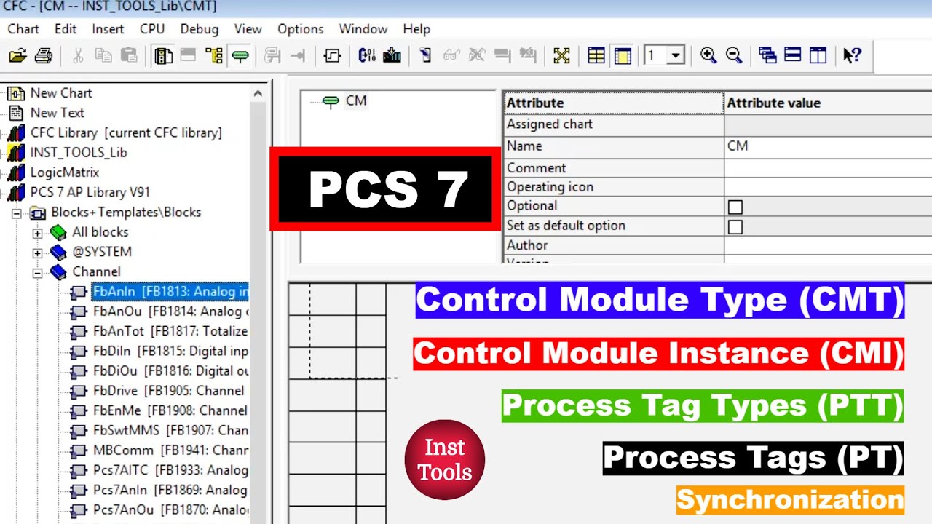Click the blue @SYSTEM book icon
The width and height of the screenshot is (932, 524).
click(58, 252)
